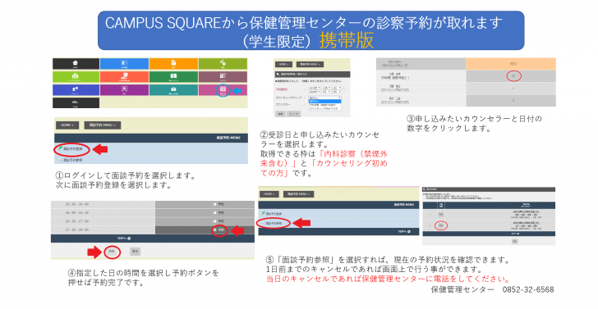The width and height of the screenshot is (598, 309).
Task: Open the start day dropdown in 予約期間 row
Action: point(337,88)
